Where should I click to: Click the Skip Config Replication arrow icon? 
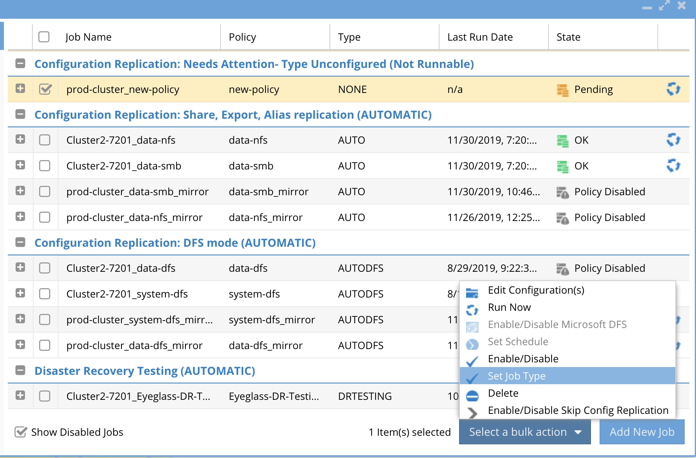click(472, 413)
